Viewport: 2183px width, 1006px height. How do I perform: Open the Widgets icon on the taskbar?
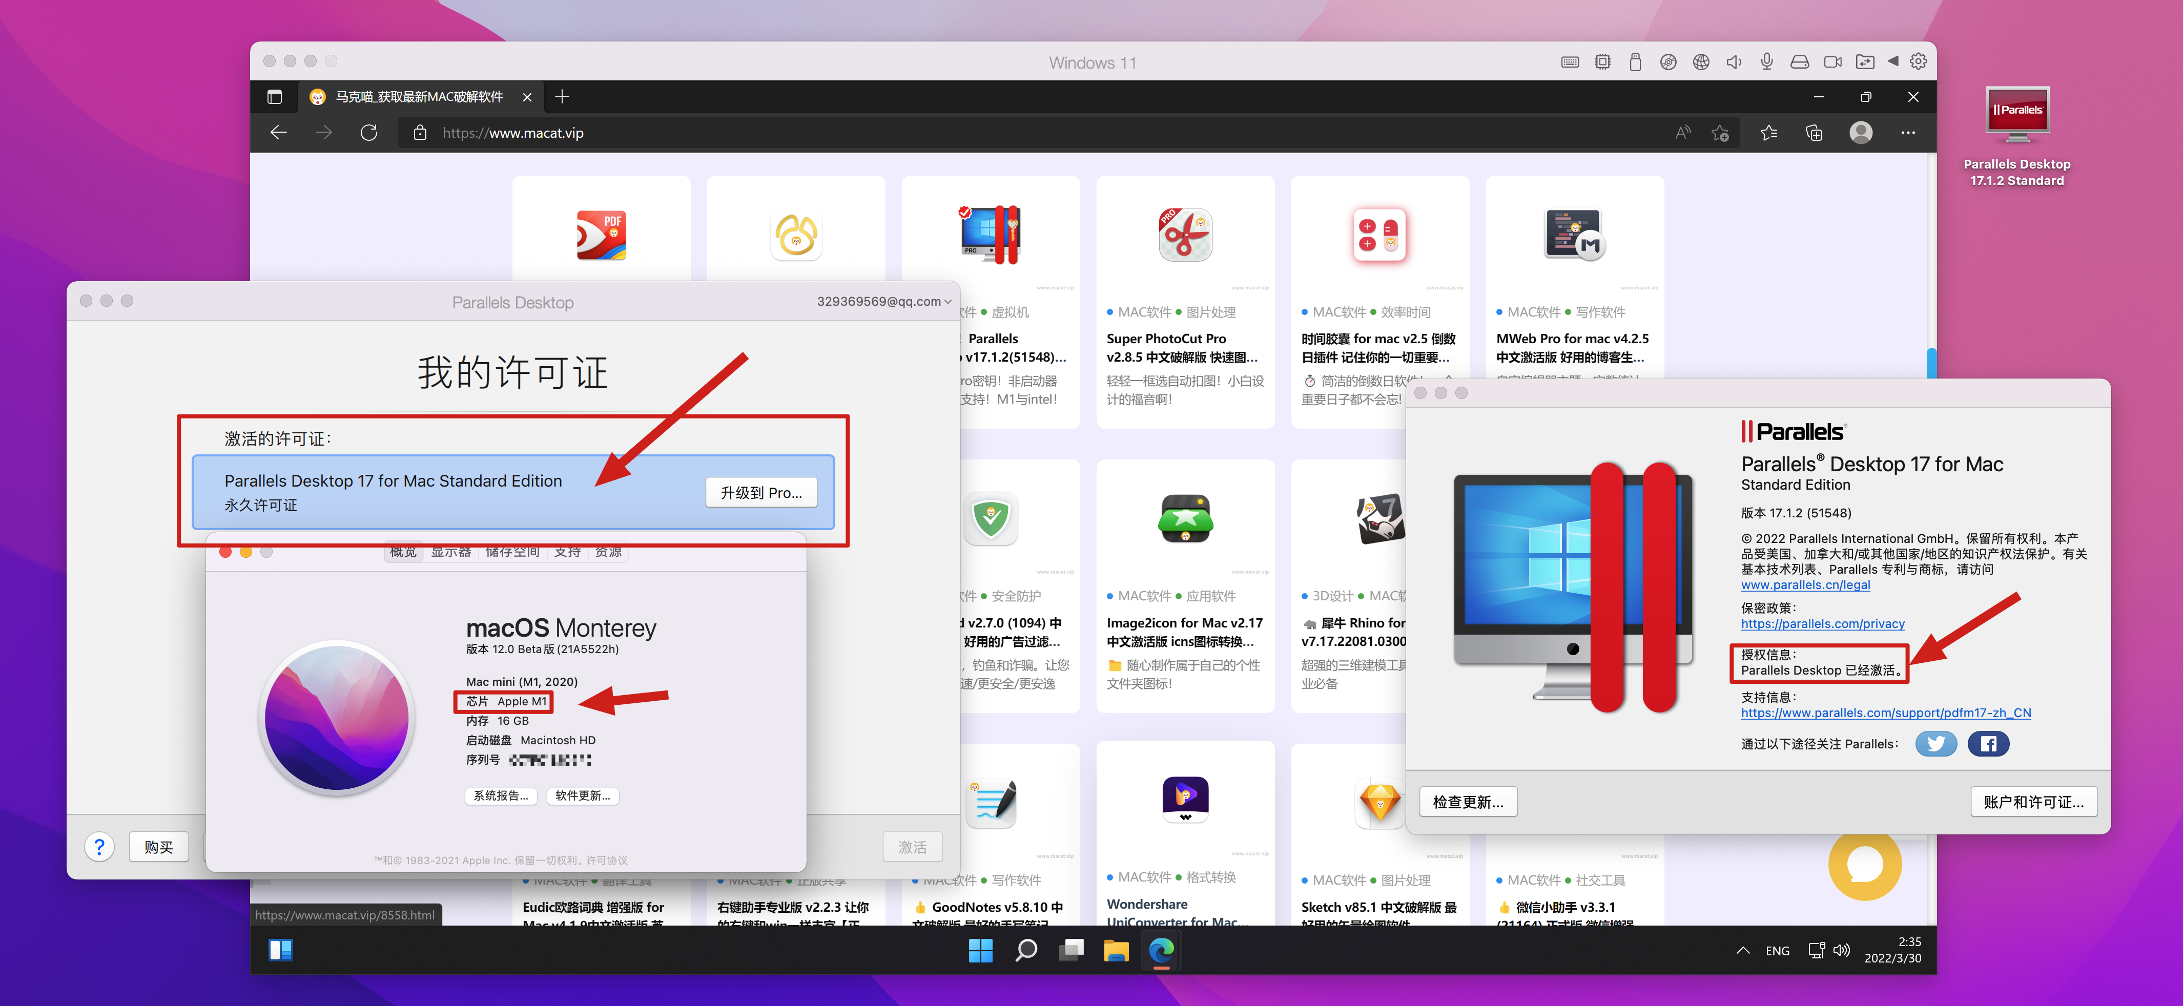click(280, 950)
